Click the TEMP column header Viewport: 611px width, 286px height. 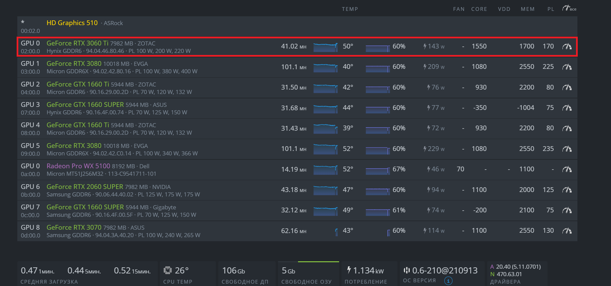click(x=350, y=9)
